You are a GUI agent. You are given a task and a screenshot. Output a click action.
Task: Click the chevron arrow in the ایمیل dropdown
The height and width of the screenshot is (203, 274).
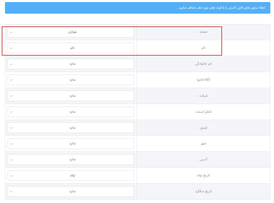11,128
